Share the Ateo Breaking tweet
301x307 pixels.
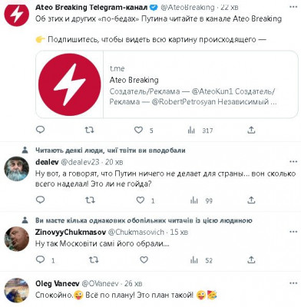(251, 130)
